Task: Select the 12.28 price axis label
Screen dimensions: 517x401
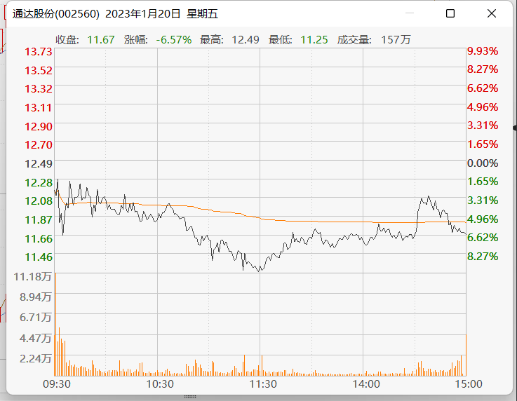Action: (39, 182)
